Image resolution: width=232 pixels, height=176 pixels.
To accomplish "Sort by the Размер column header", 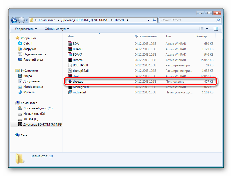I will pos(201,36).
